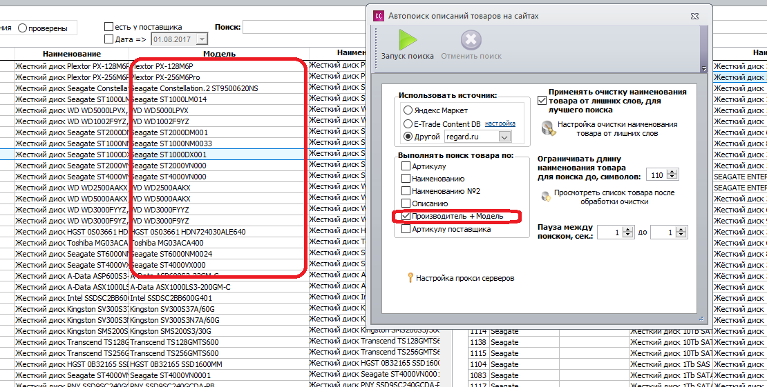Viewport: 767px width, 387px height.
Task: Start search with green Запуск поиска icon
Action: [x=408, y=39]
